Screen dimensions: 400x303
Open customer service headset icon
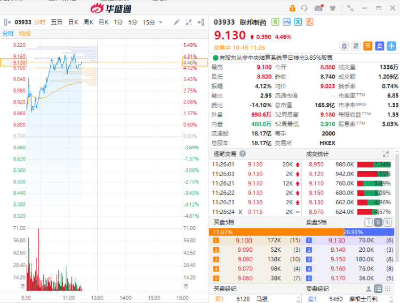click(305, 8)
